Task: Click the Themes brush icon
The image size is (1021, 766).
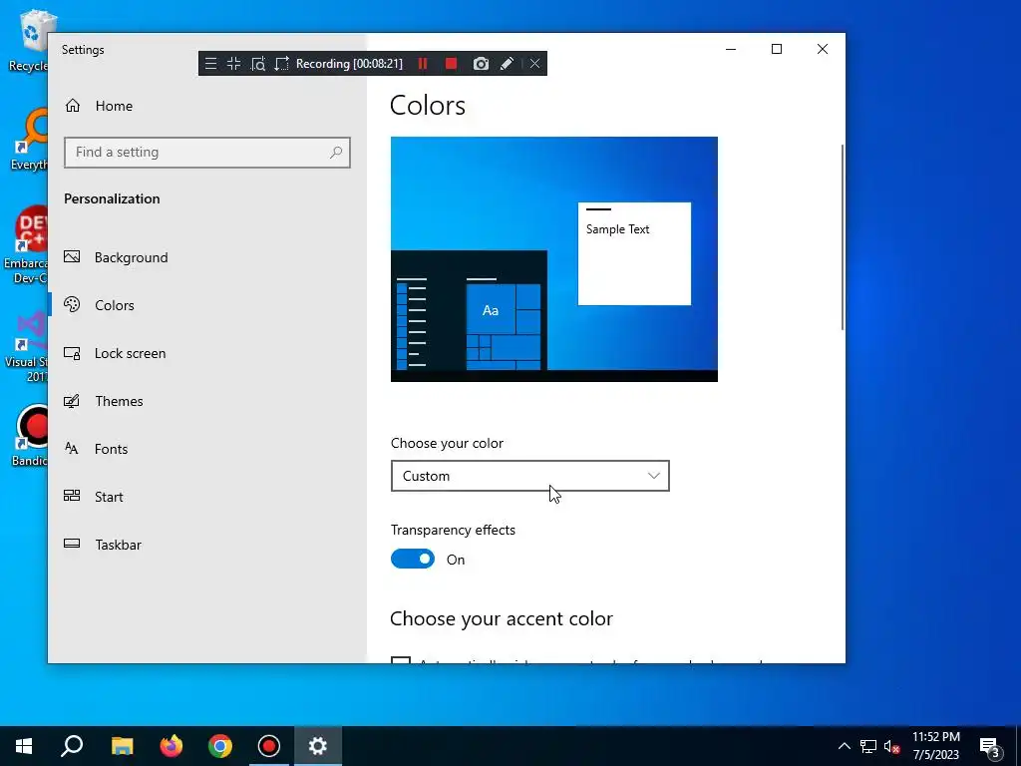Action: click(72, 401)
